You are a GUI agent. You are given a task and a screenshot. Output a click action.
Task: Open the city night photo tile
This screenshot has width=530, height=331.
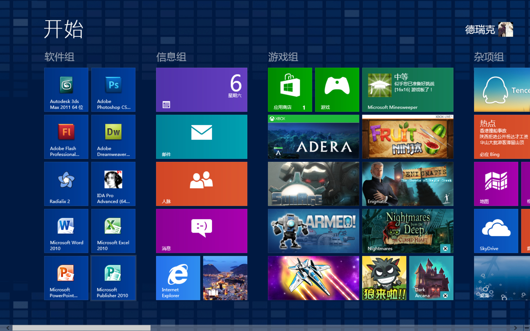tap(225, 278)
